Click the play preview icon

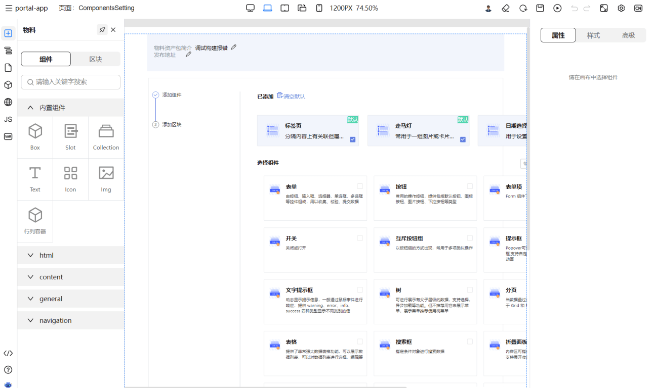pyautogui.click(x=557, y=8)
